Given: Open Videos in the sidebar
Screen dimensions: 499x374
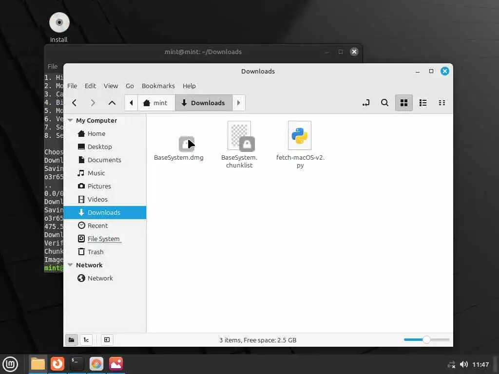Looking at the screenshot, I should pos(105,199).
